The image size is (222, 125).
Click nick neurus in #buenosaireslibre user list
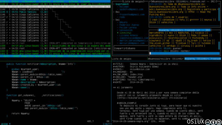(208, 20)
